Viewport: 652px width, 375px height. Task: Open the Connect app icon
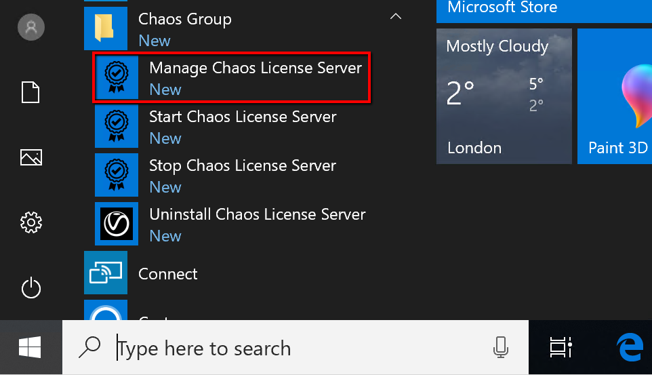pyautogui.click(x=106, y=273)
